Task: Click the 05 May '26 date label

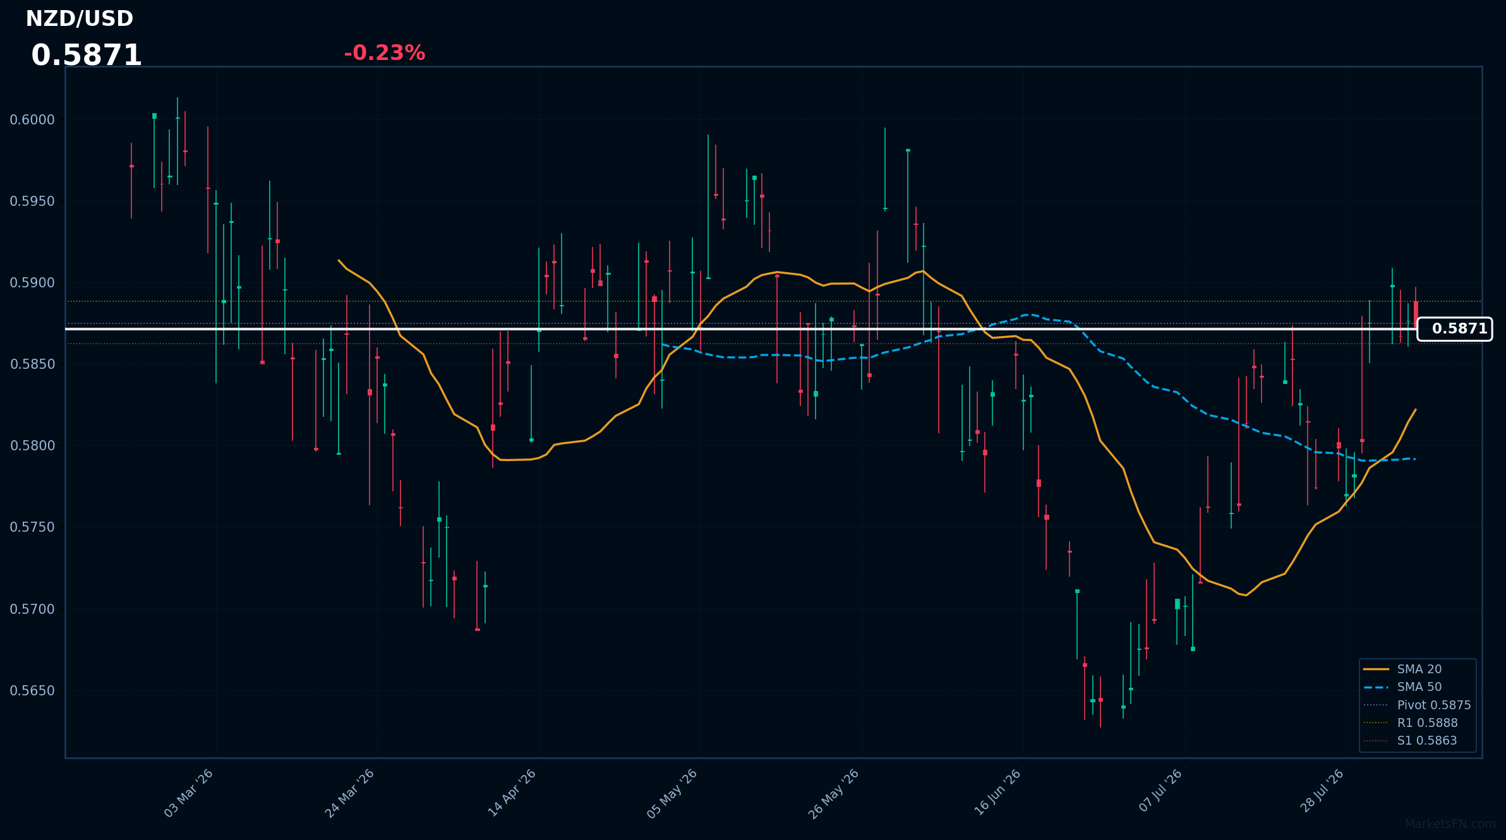Action: tap(672, 793)
